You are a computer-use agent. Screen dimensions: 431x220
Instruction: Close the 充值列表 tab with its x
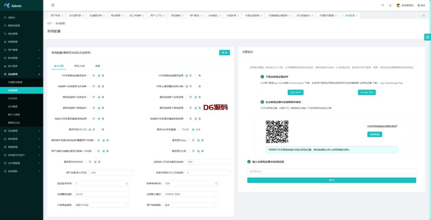click(x=238, y=16)
